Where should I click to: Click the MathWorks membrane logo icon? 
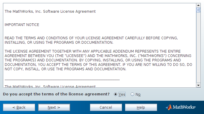tap(169, 107)
